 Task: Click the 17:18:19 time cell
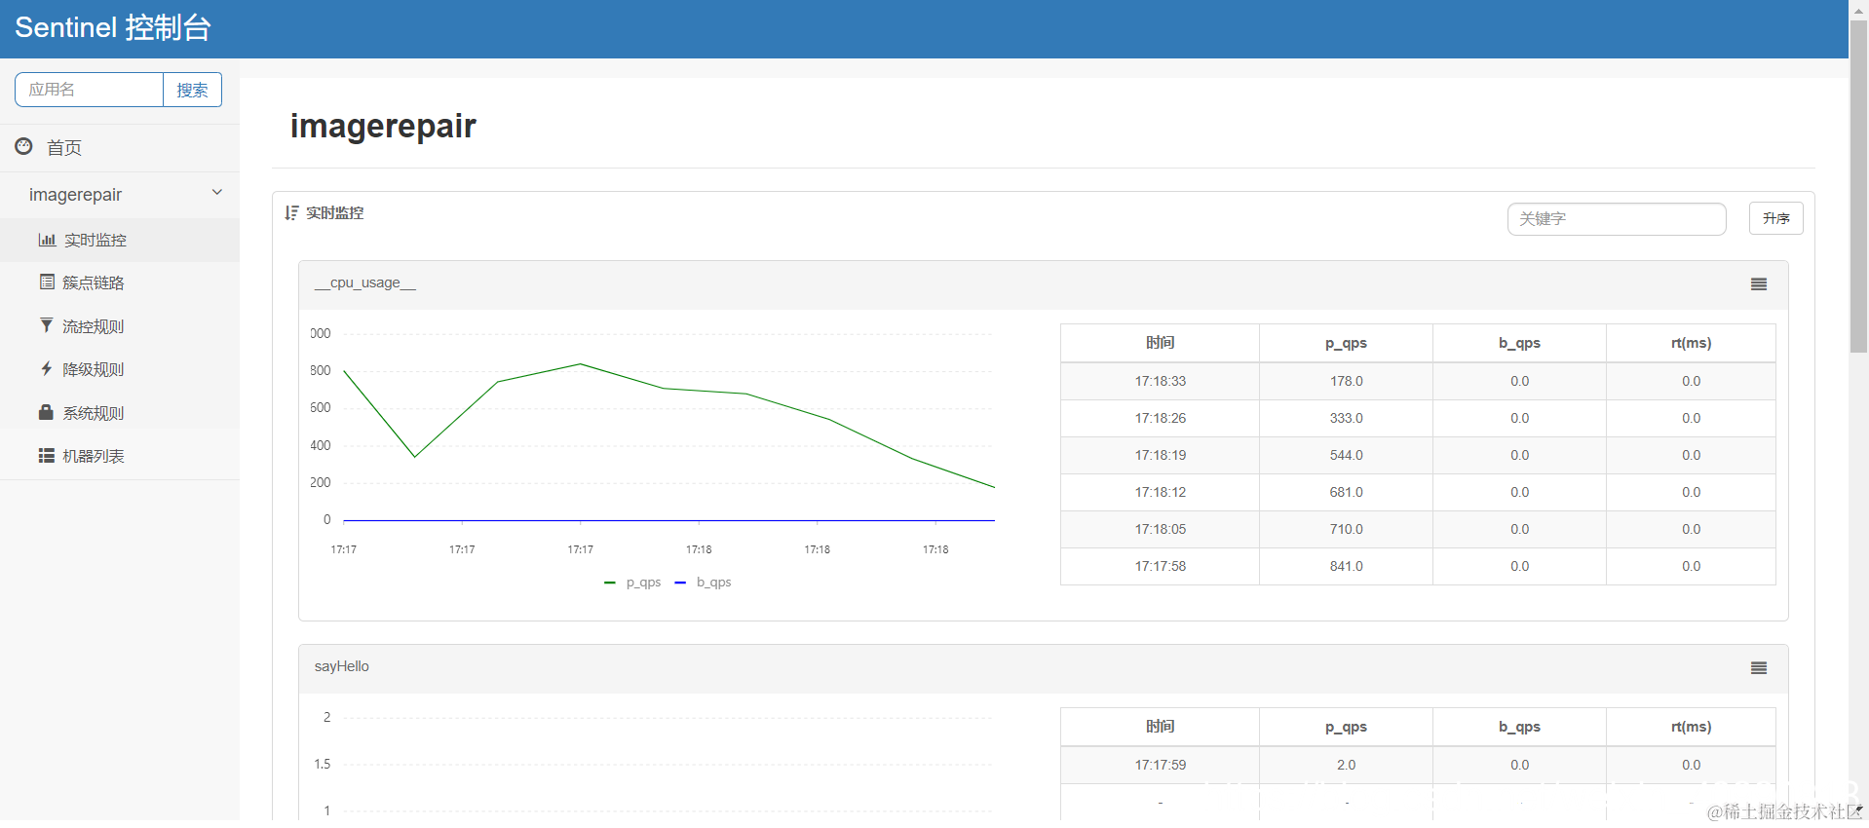pos(1160,455)
